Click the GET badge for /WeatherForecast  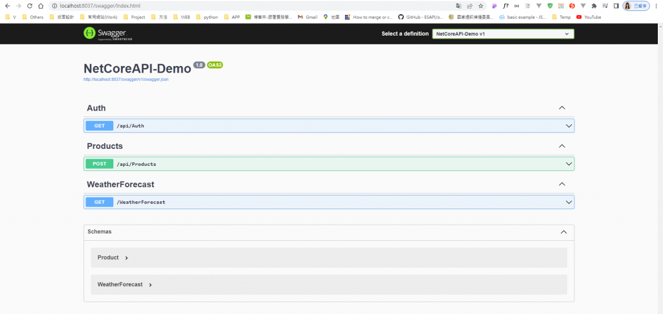[x=99, y=202]
